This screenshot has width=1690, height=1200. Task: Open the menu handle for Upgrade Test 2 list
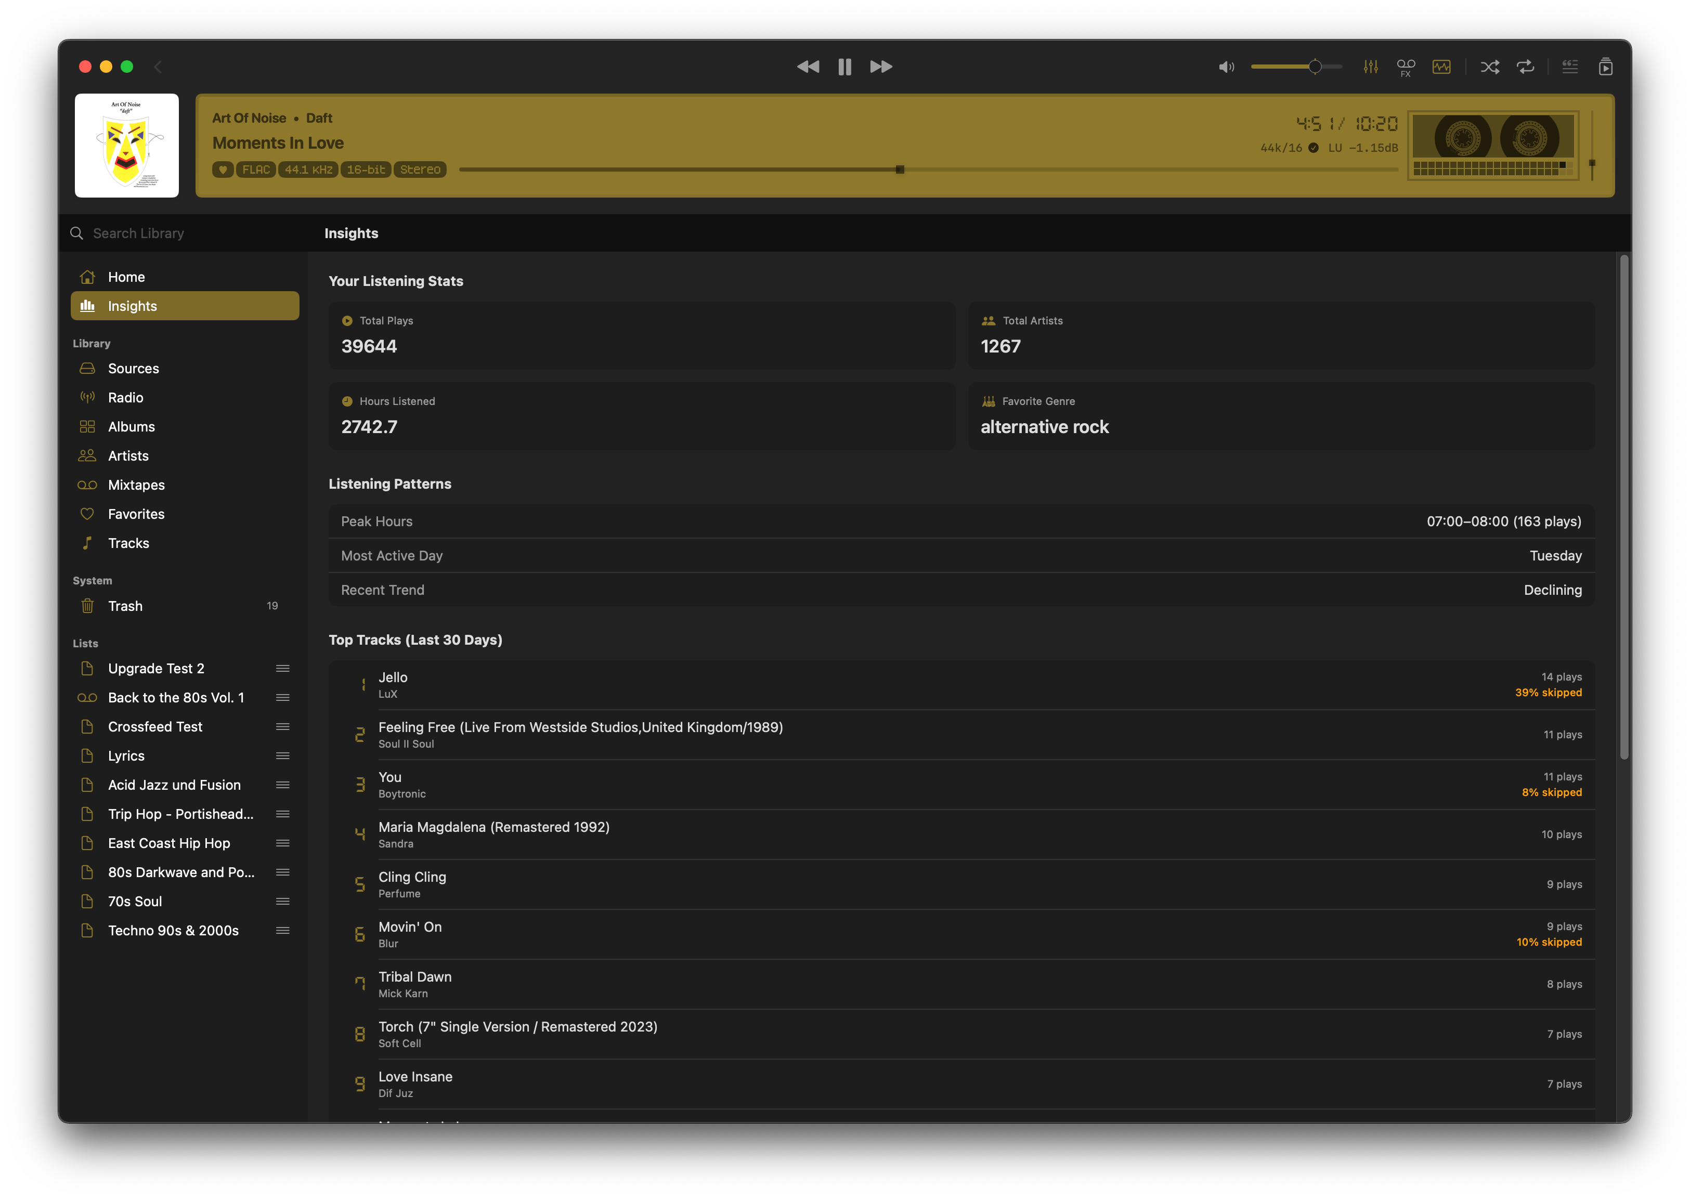[282, 669]
